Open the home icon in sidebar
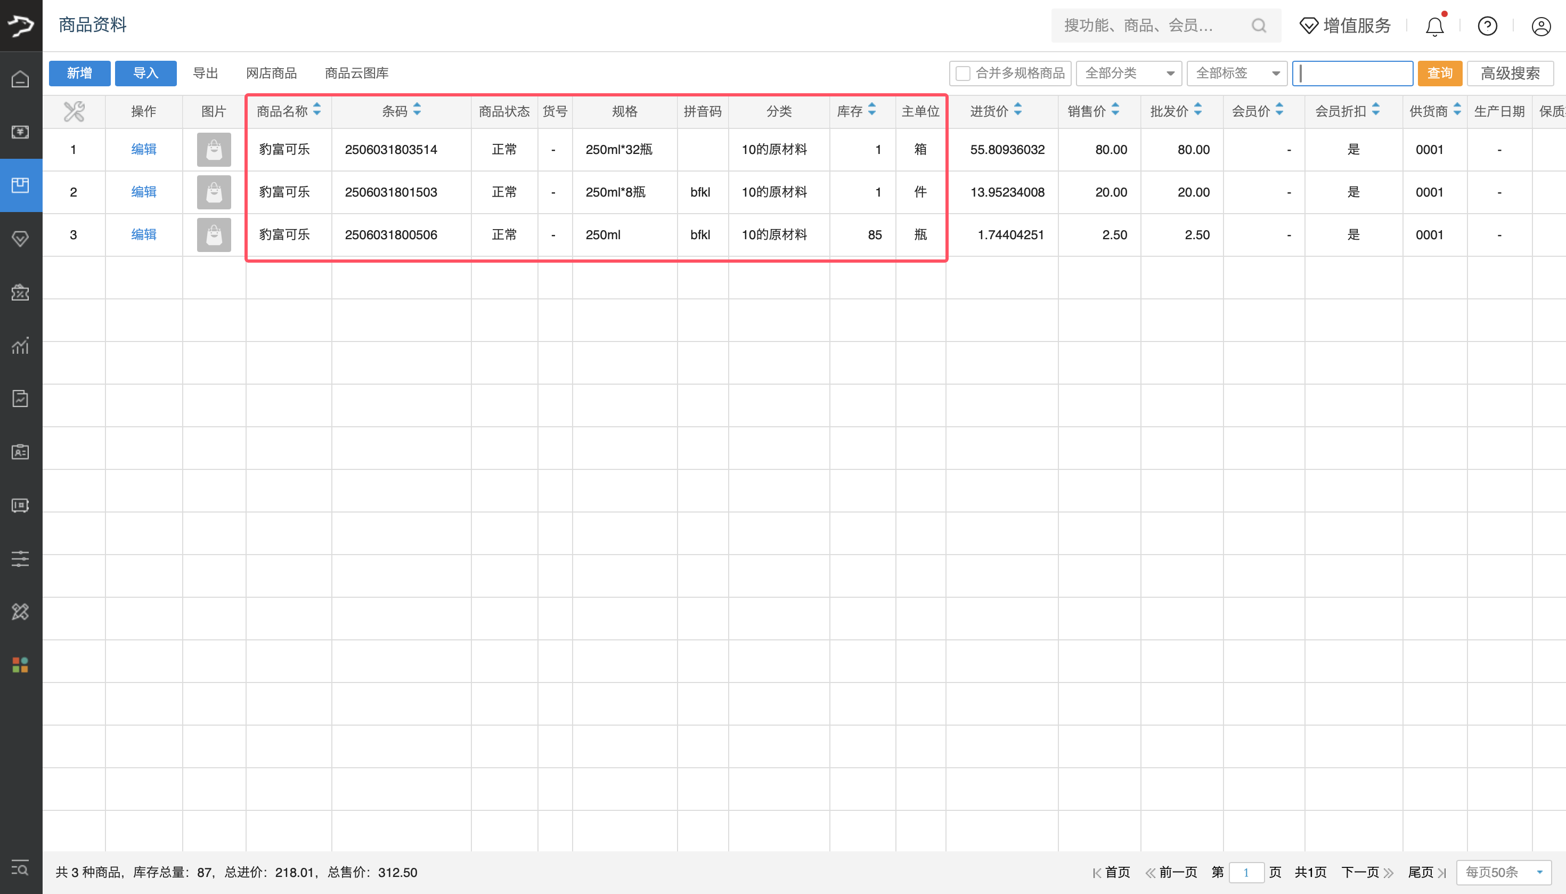 pyautogui.click(x=20, y=79)
